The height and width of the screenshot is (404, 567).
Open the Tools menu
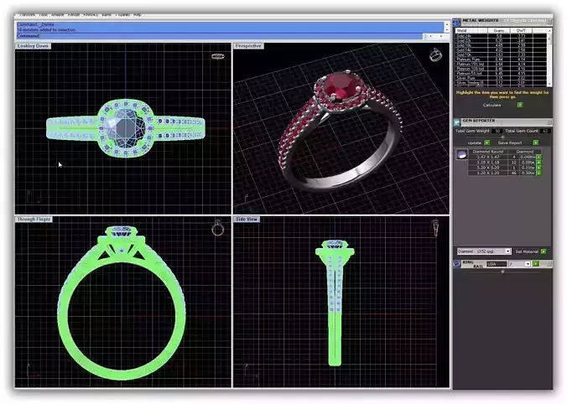click(43, 15)
